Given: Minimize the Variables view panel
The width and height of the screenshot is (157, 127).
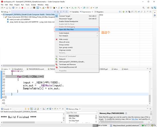Looking at the screenshot, I should coord(147,12).
